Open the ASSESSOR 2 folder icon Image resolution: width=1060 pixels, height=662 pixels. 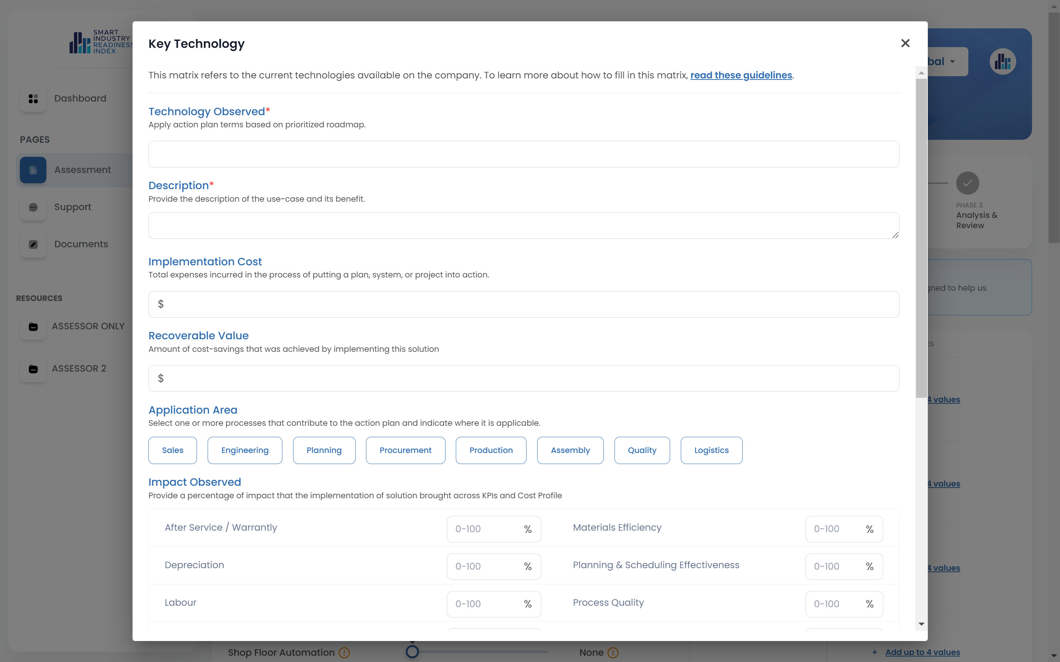tap(33, 369)
